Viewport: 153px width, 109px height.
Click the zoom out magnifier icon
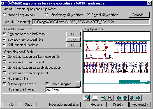110,98
